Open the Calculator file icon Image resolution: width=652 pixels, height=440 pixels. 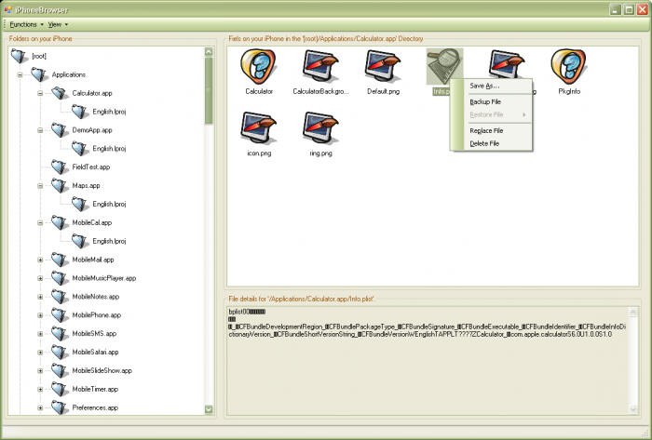pyautogui.click(x=258, y=66)
